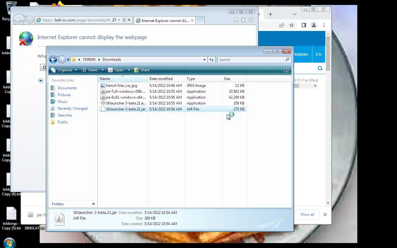Click Downloads in the address breadcrumb
This screenshot has height=248, width=397.
tap(112, 60)
